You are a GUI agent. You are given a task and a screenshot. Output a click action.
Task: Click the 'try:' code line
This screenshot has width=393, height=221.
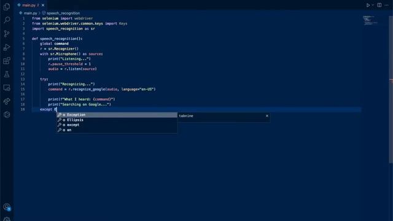(x=44, y=79)
